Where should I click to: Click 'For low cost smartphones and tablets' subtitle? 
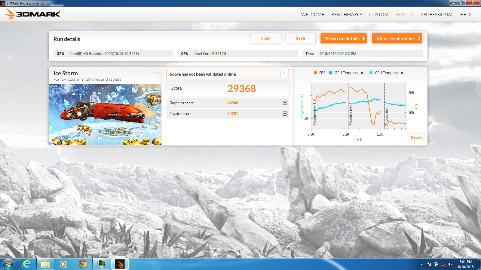click(x=87, y=79)
